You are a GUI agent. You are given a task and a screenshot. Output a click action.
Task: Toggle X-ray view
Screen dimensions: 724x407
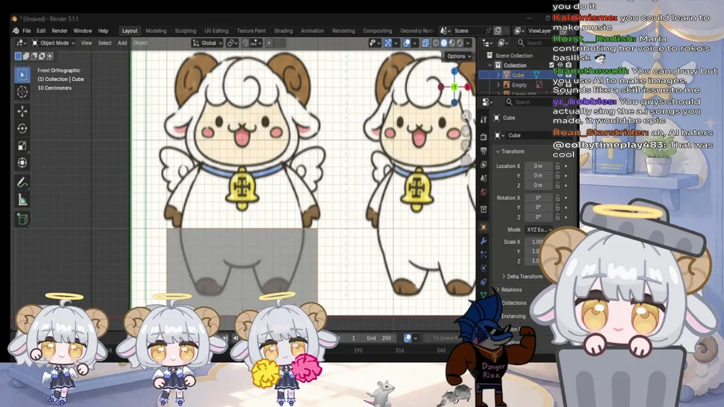[425, 43]
